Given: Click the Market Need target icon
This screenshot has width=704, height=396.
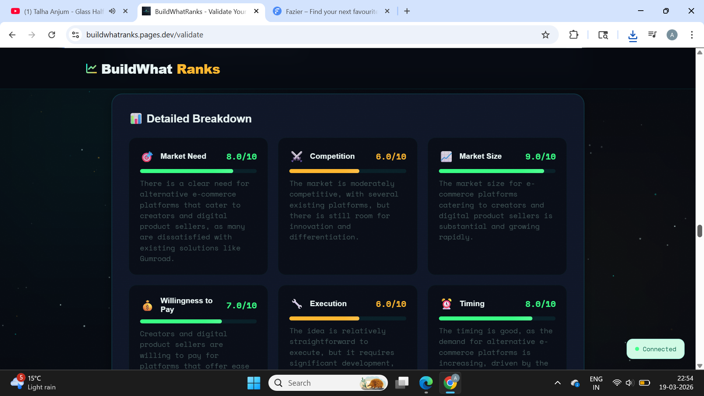Looking at the screenshot, I should pyautogui.click(x=147, y=157).
